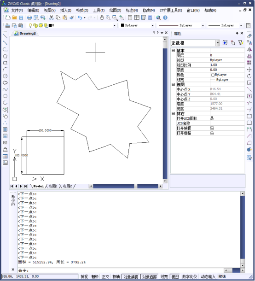
Task: Click the black ByLayer color swatch
Action: pos(122,25)
